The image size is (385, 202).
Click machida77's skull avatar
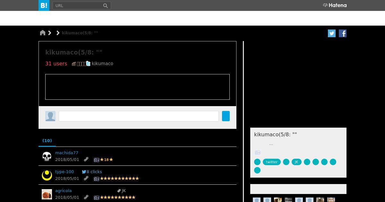47,156
